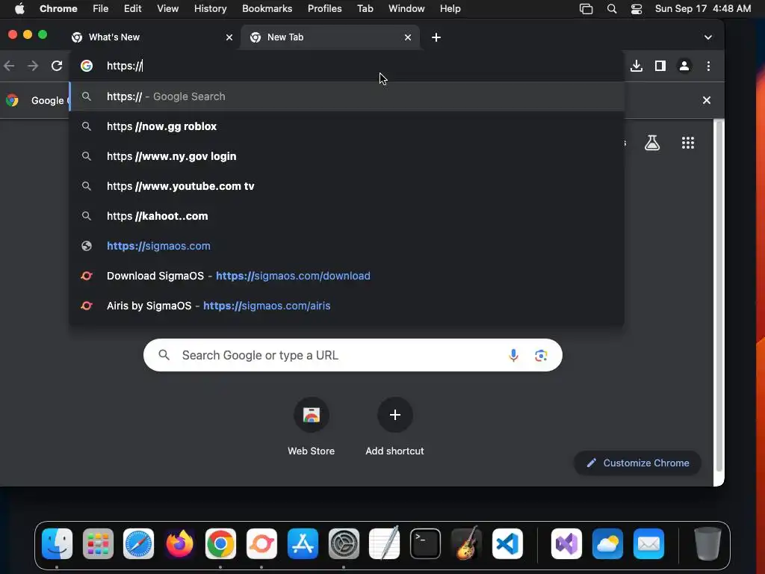Screen dimensions: 765x574
Task: Click the screen mirroring menu bar icon
Action: click(586, 8)
